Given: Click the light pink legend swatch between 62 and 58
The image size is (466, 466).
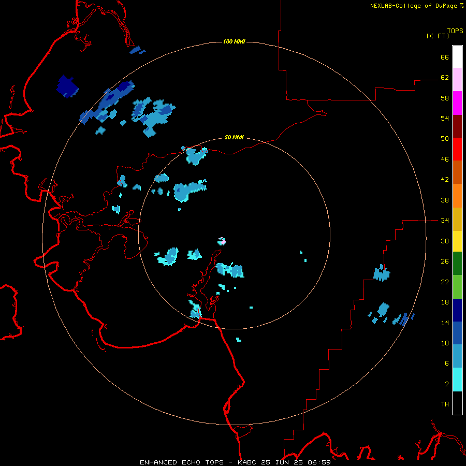Looking at the screenshot, I should [x=457, y=80].
